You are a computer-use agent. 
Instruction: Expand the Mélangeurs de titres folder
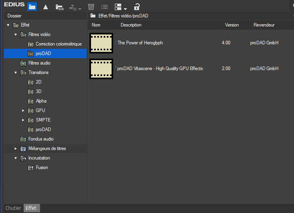15,148
